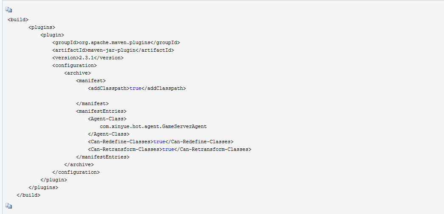Click the true value in Can-Retransform-Classes
This screenshot has height=214, width=444.
pyautogui.click(x=168, y=149)
